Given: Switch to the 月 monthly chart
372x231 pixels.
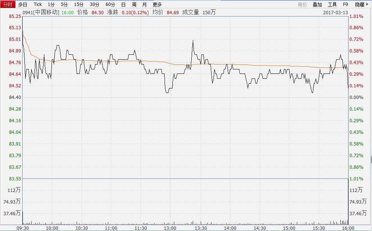Looking at the screenshot, I should (x=145, y=4).
